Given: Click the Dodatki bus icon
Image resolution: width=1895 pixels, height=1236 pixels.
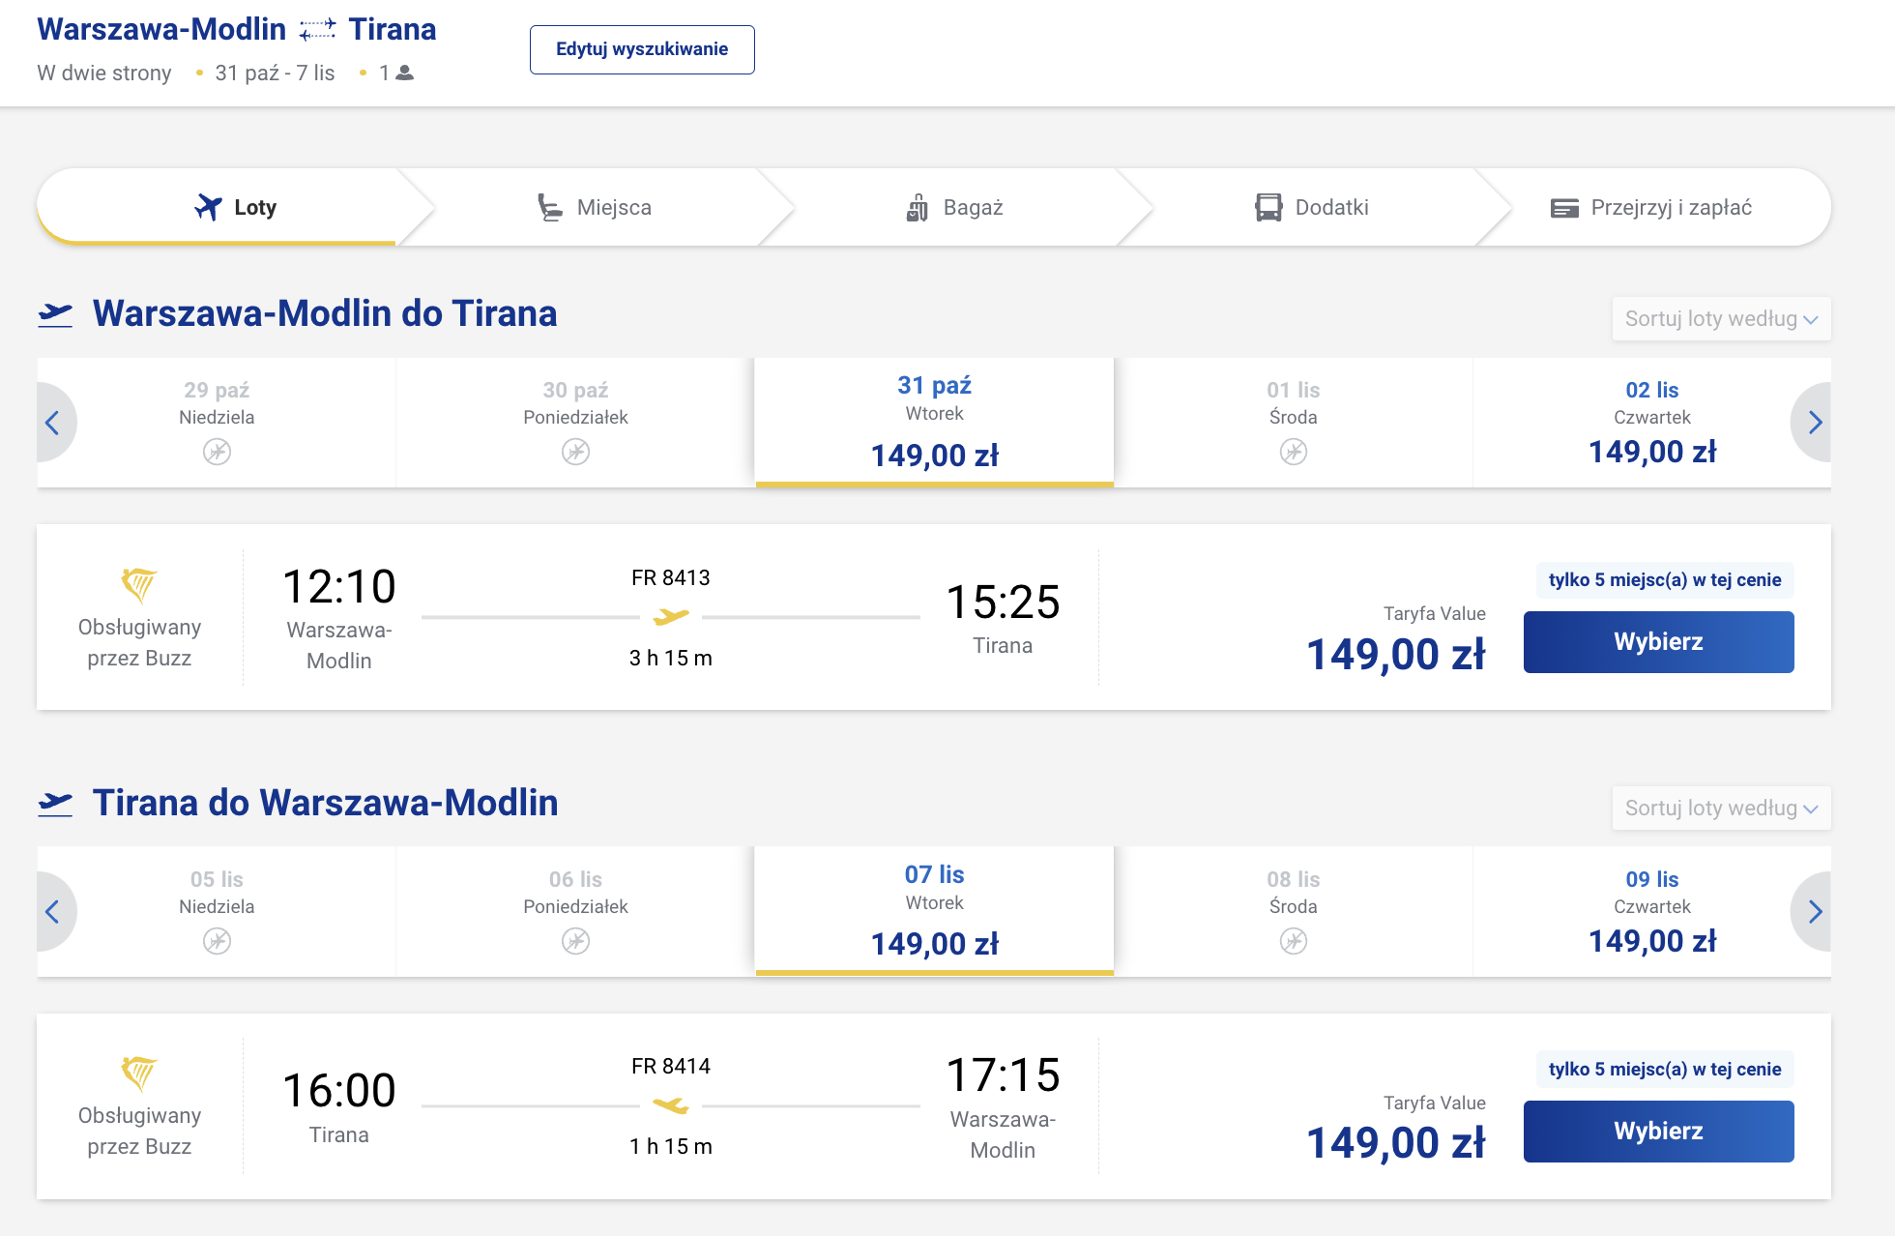Looking at the screenshot, I should (x=1268, y=207).
